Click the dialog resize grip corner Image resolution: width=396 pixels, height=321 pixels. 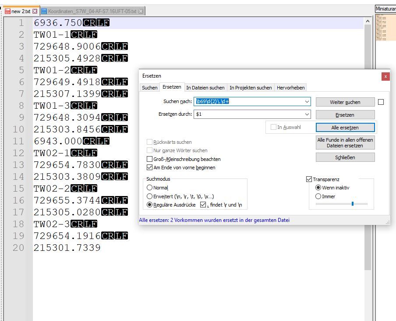click(388, 222)
